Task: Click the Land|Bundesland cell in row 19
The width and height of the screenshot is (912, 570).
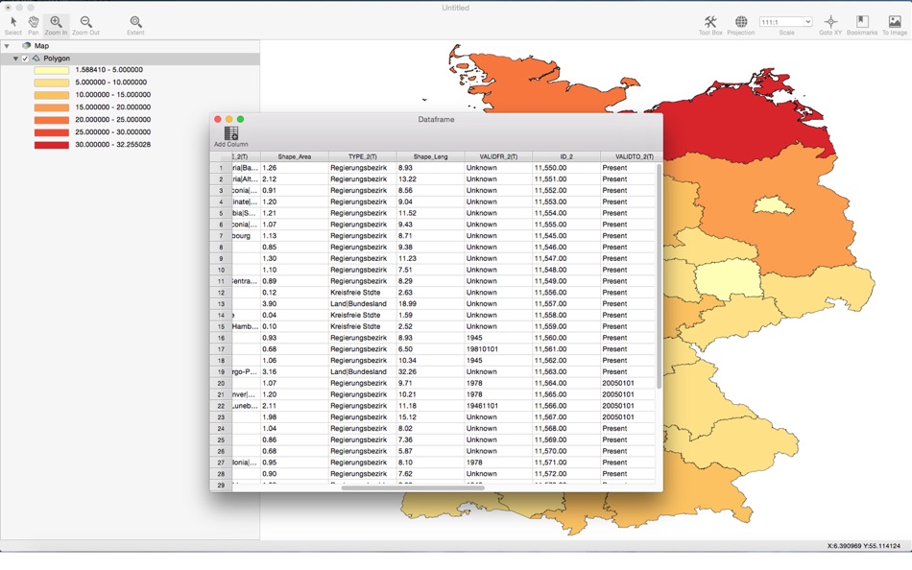Action: 362,371
